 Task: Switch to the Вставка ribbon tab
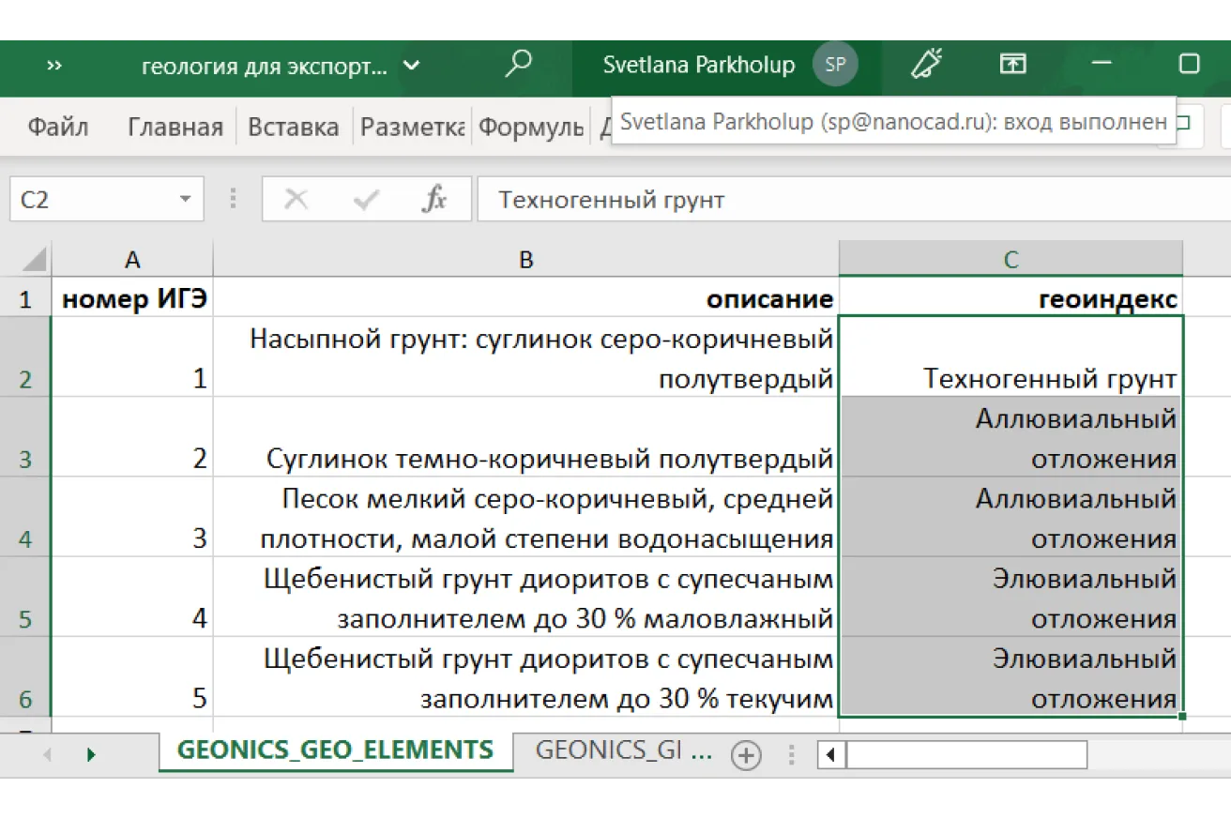[293, 127]
